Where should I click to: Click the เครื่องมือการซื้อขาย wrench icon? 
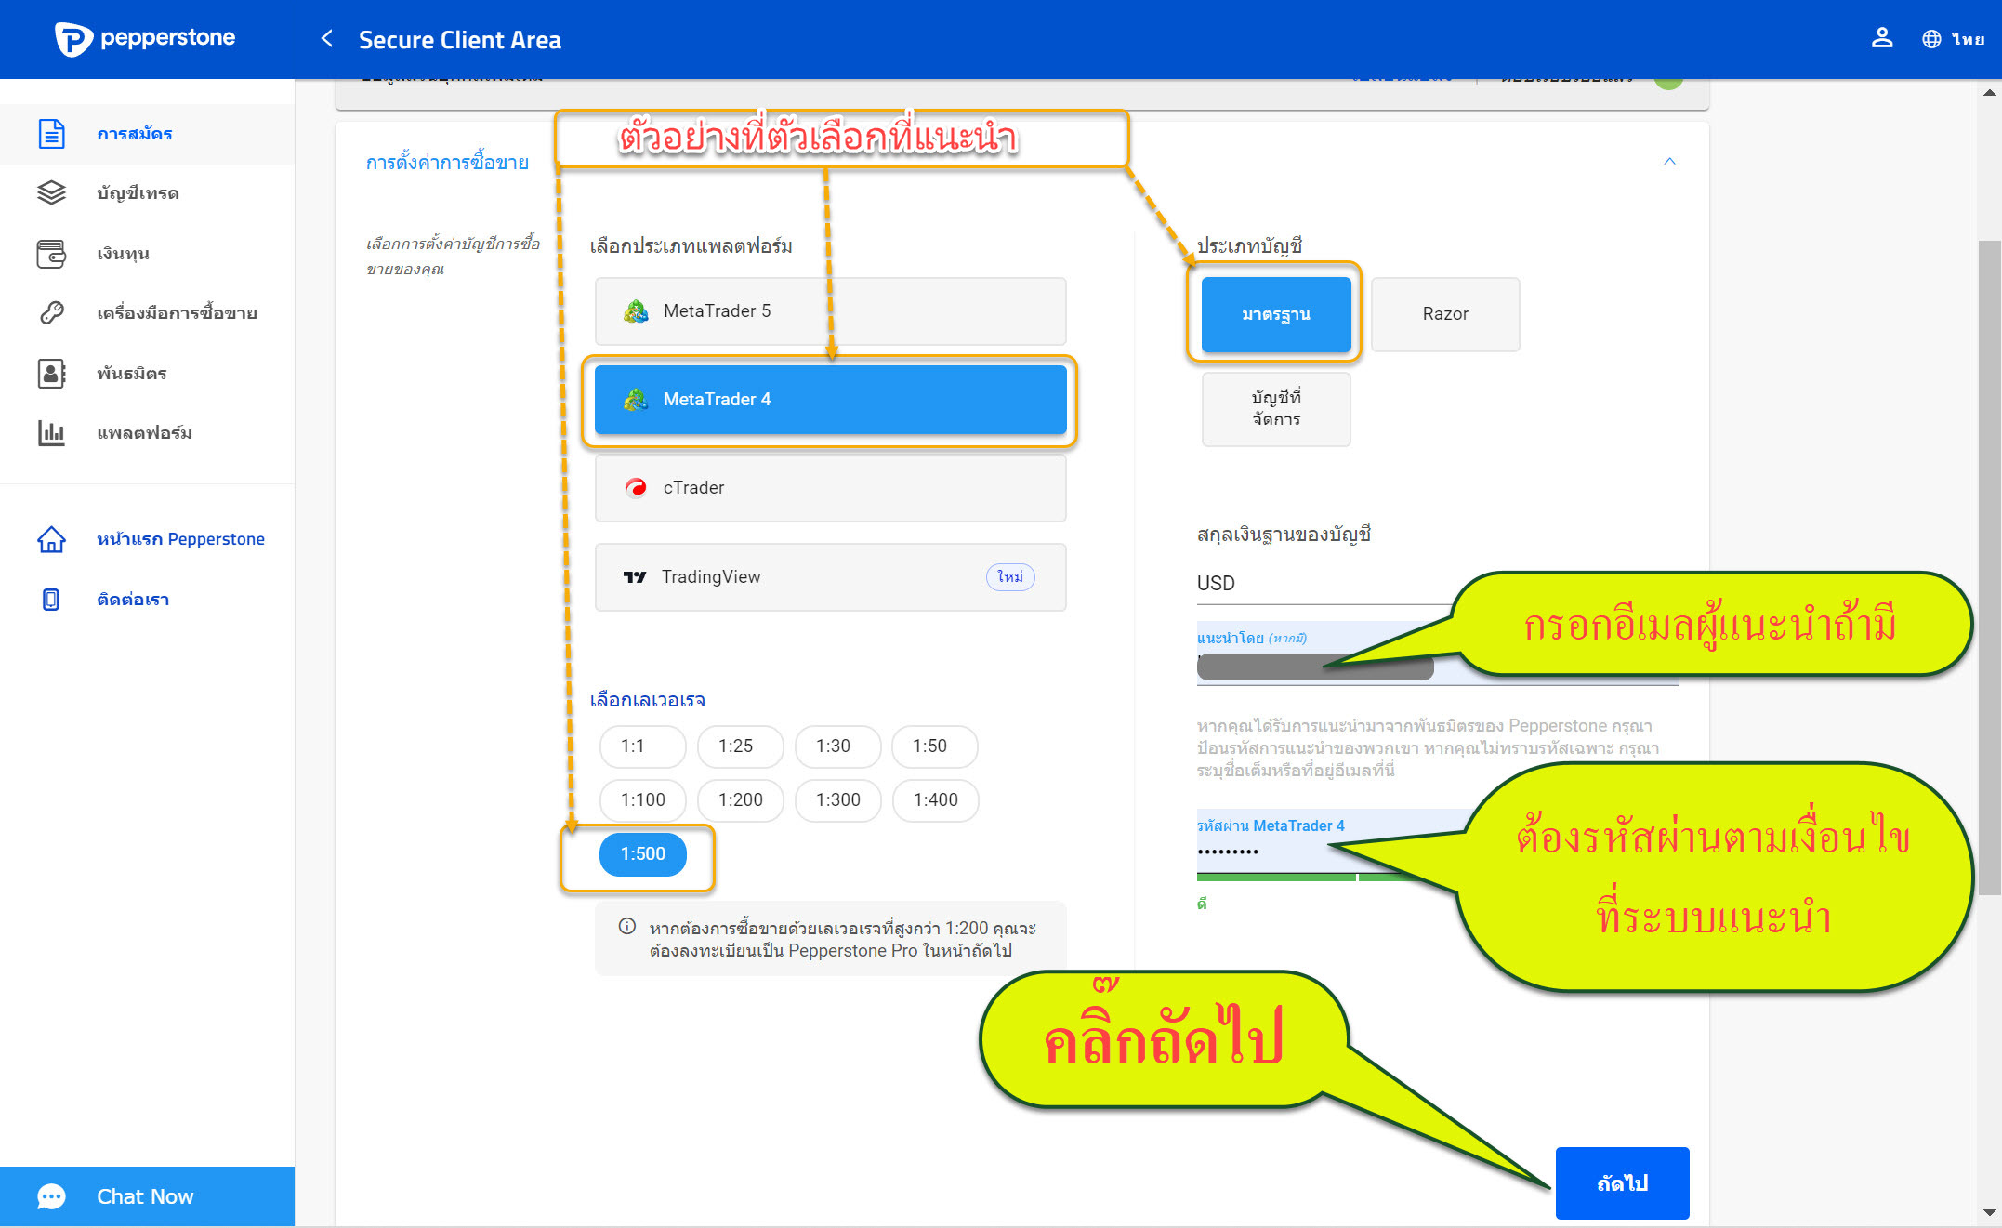[x=51, y=312]
